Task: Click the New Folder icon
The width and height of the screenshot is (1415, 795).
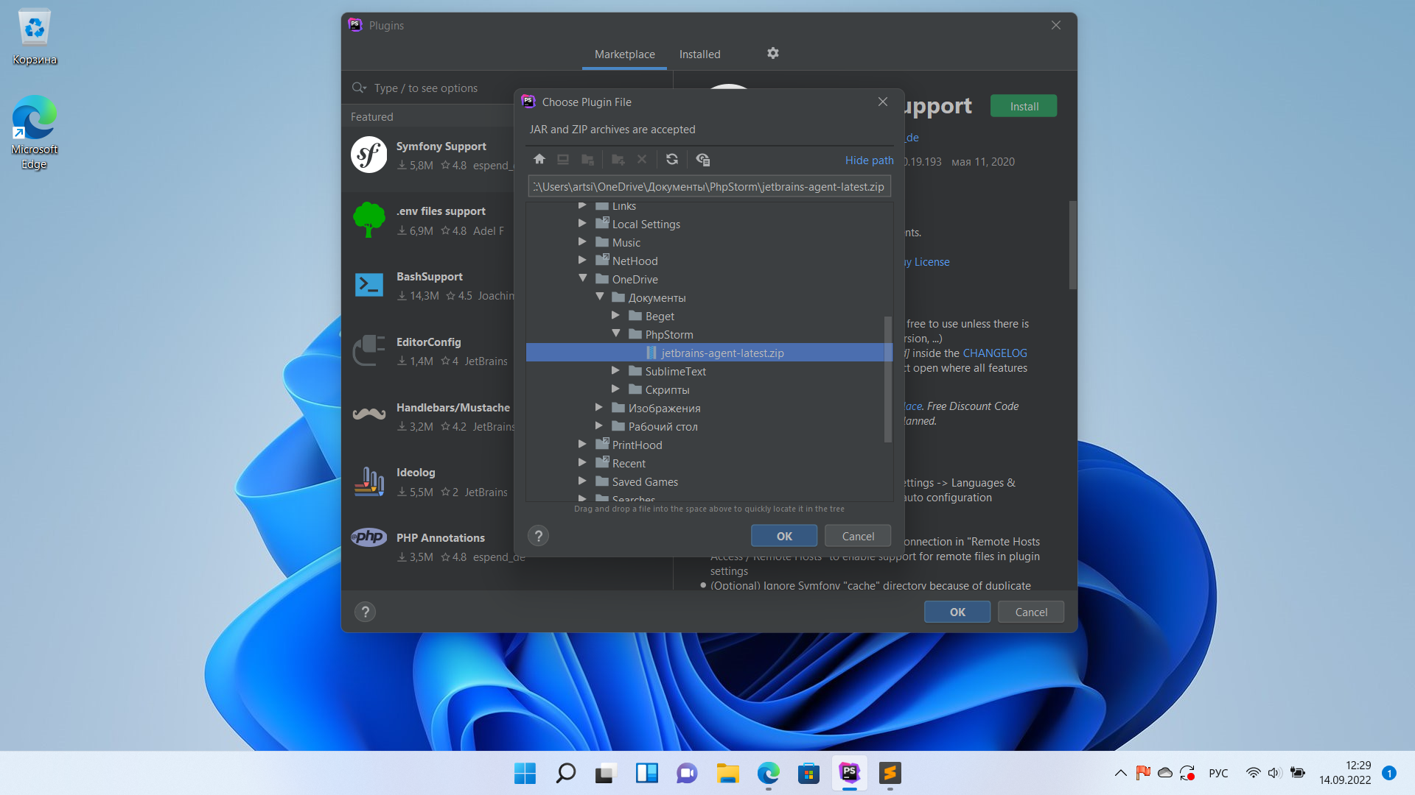Action: click(618, 159)
